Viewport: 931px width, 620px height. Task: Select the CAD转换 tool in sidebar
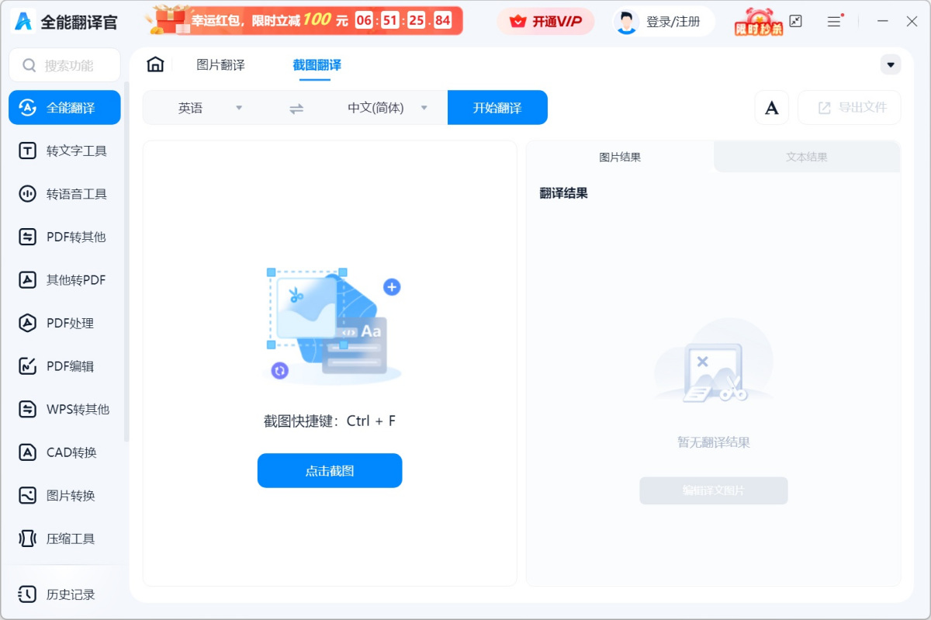64,452
